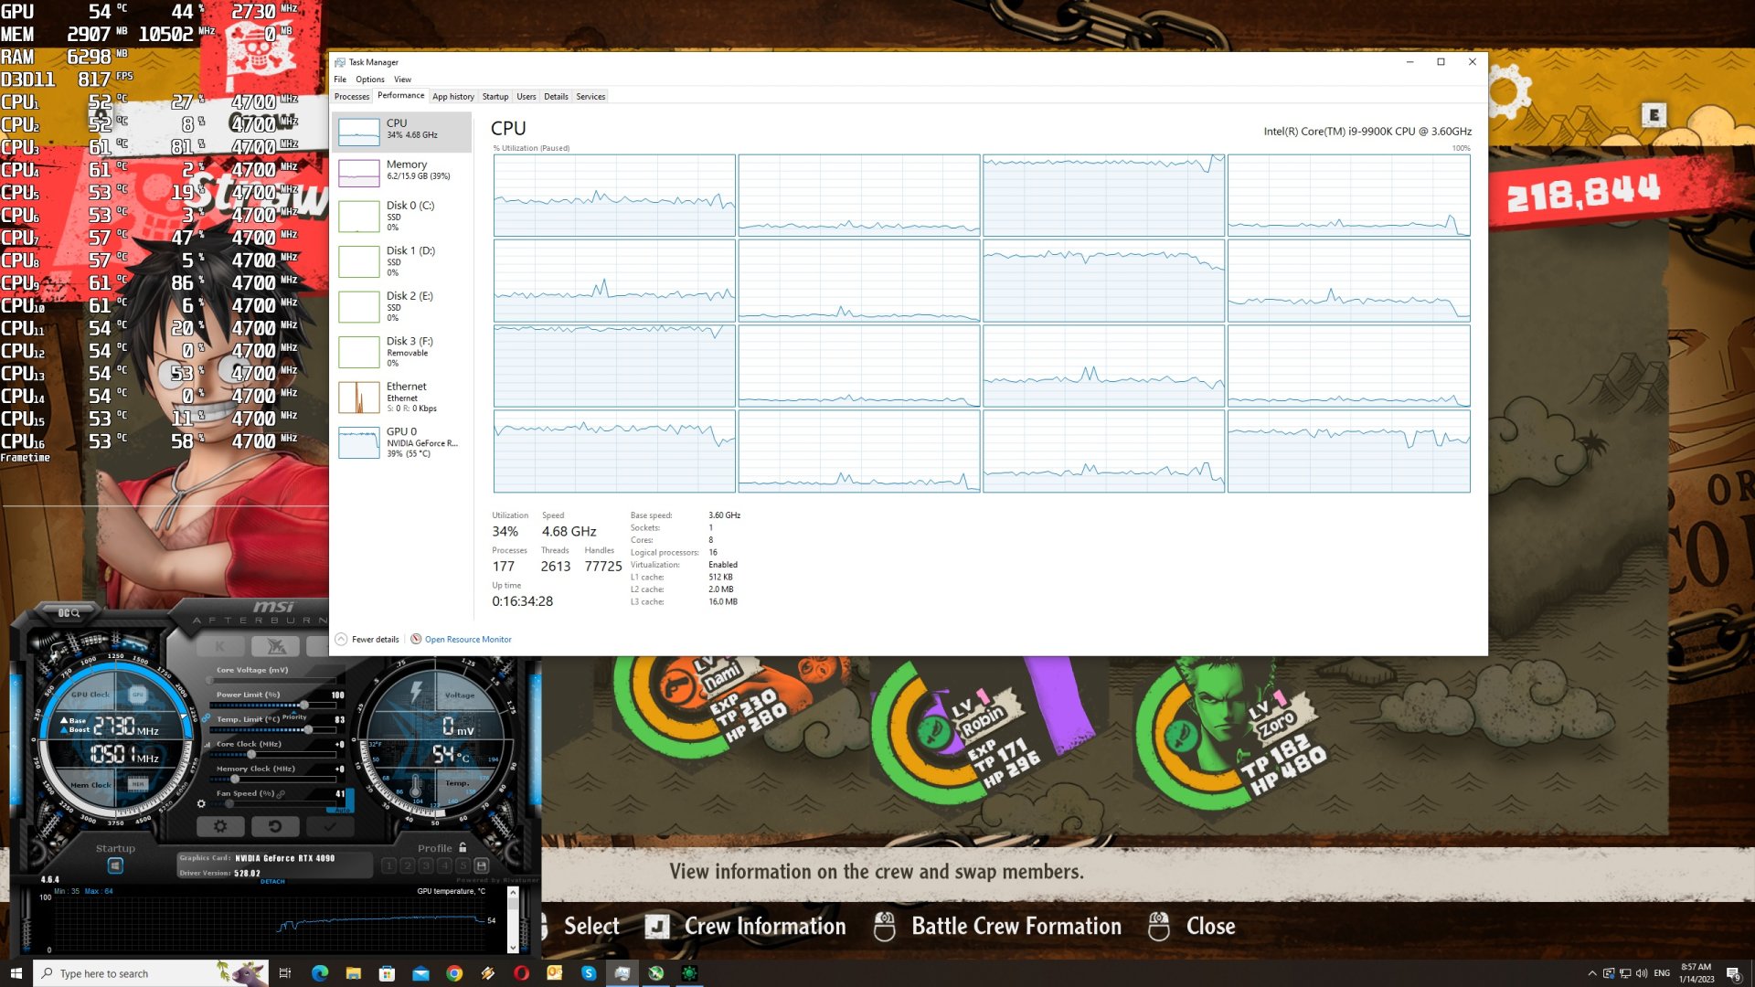
Task: Click the DETACH link in Afterburner
Action: coord(272,882)
